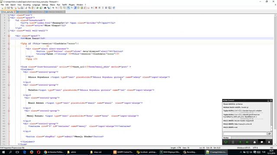Toggle synchronized horizontal scrolling icon

point(64,8)
